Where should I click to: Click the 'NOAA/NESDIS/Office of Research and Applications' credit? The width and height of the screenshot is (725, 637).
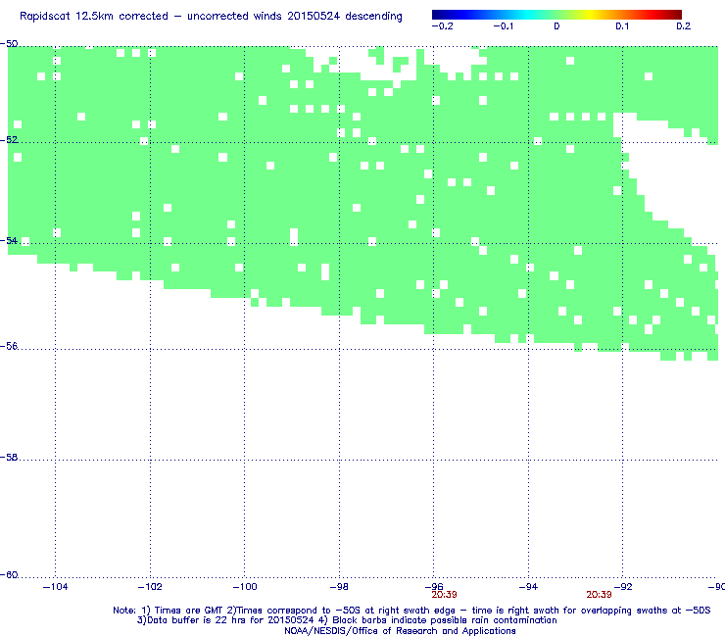point(400,631)
